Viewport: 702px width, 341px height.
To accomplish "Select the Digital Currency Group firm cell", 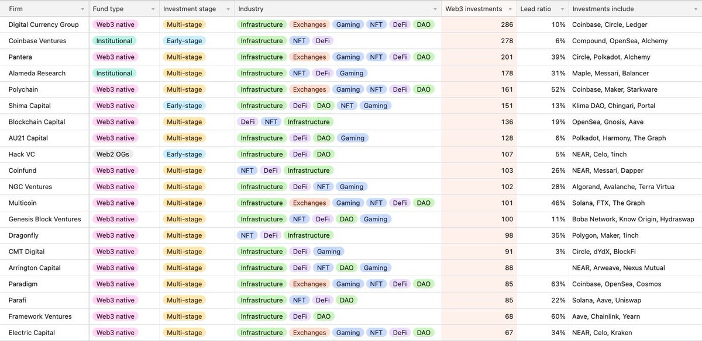I will coord(44,25).
